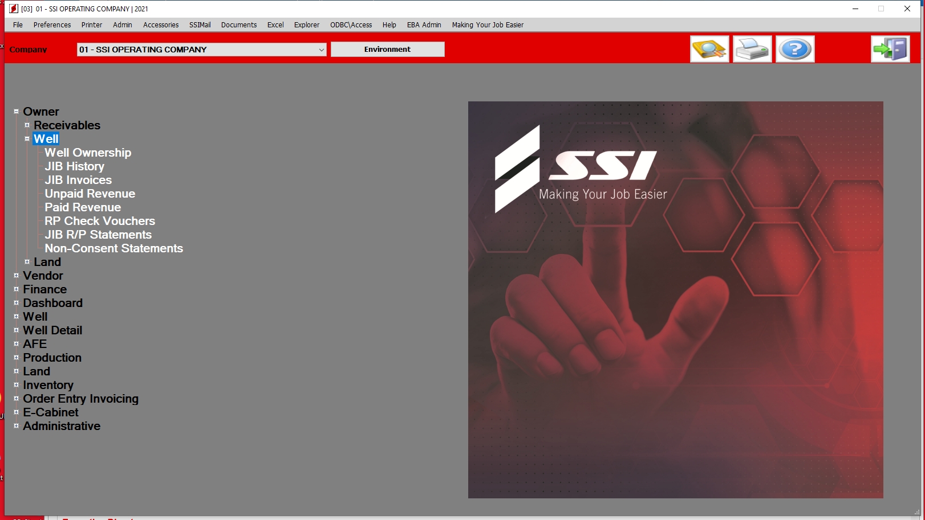Expand the Finance node
Screen dimensions: 925x520
16,289
